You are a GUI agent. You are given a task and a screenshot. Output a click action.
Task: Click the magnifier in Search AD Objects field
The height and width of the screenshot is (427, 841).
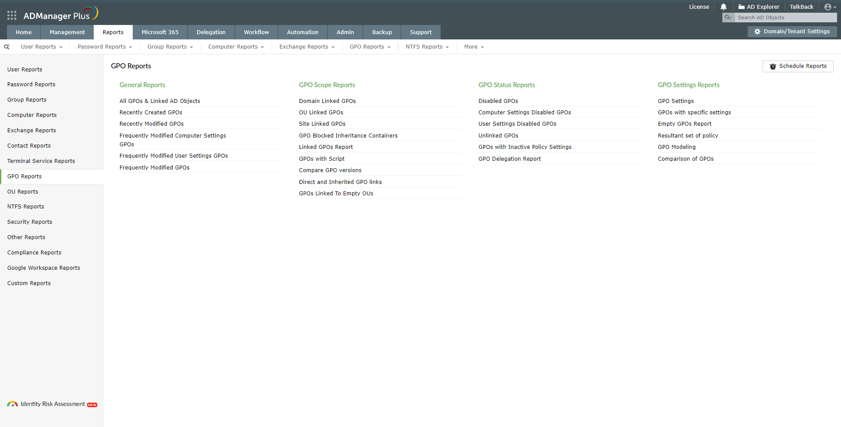(728, 18)
